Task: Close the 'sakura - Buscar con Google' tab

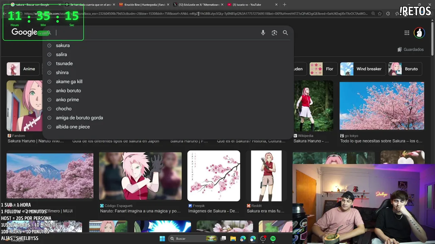Action: (60, 5)
